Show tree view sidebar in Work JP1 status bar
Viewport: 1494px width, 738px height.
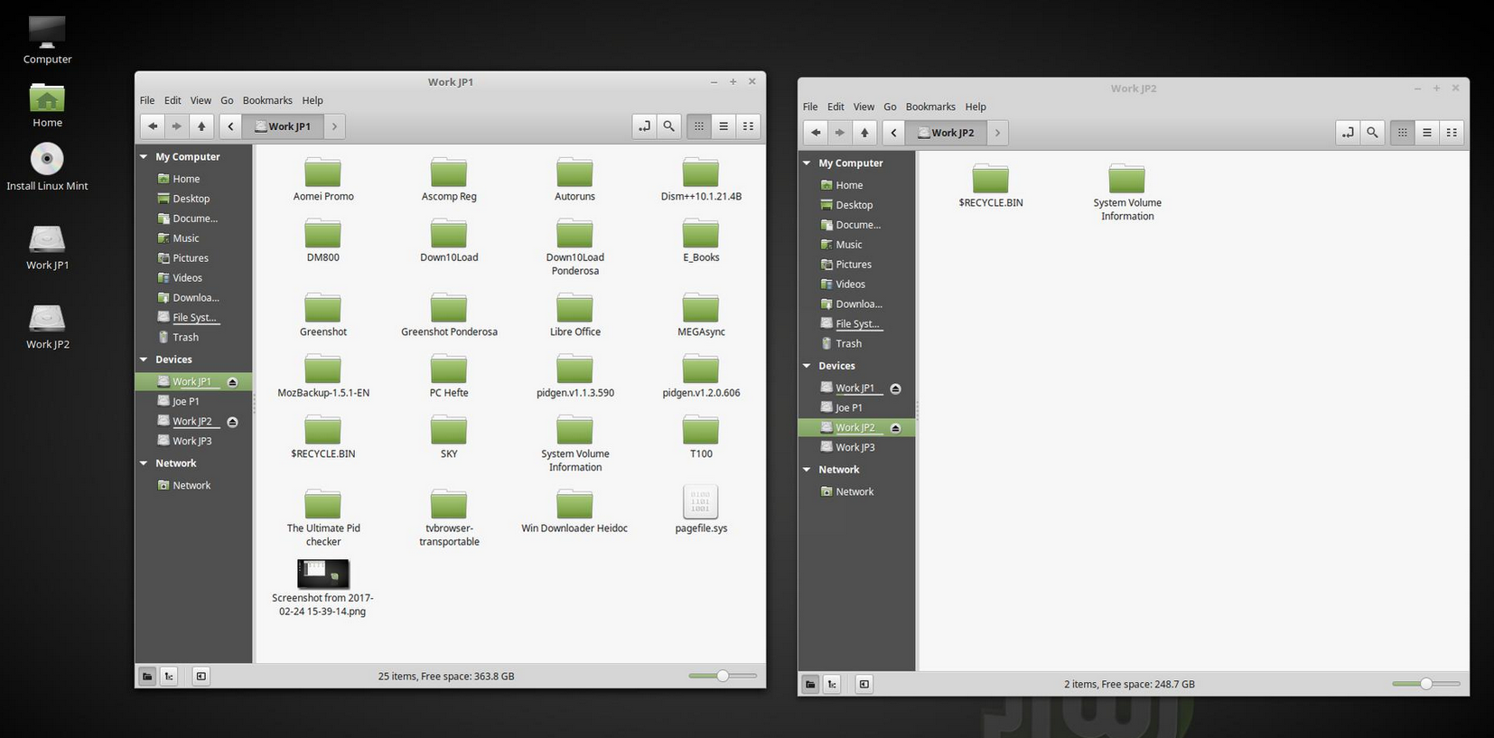pyautogui.click(x=169, y=676)
